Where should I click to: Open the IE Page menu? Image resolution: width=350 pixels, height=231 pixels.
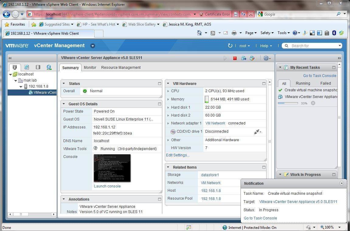[251, 33]
